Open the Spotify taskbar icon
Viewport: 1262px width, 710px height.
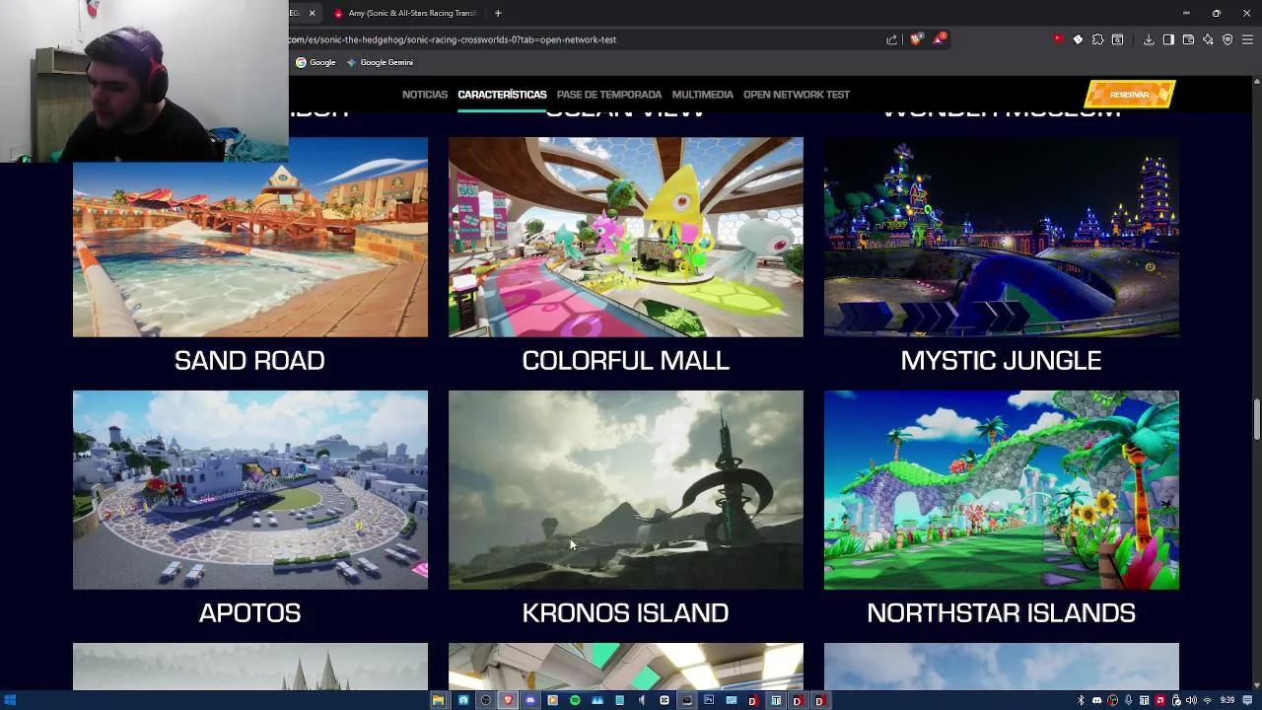pos(575,700)
